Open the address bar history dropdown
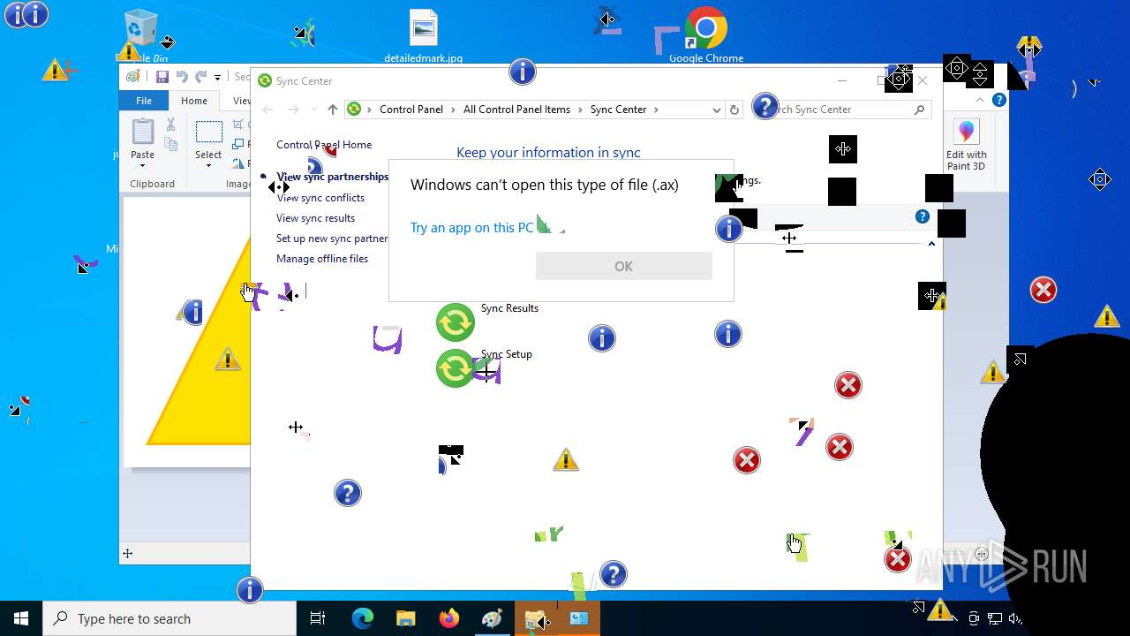1130x636 pixels. (x=716, y=110)
